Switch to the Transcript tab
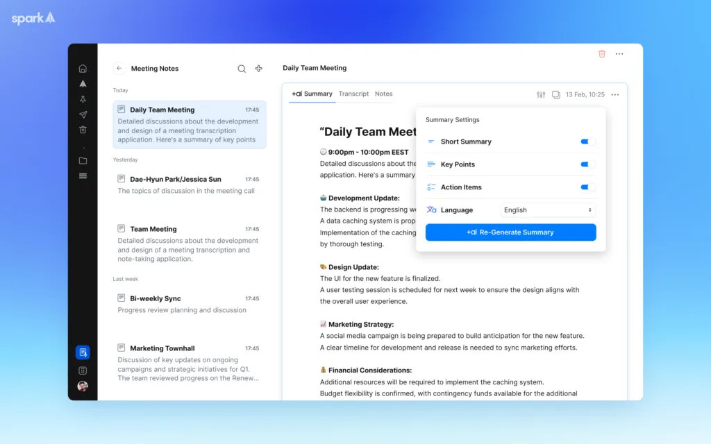 click(x=354, y=94)
